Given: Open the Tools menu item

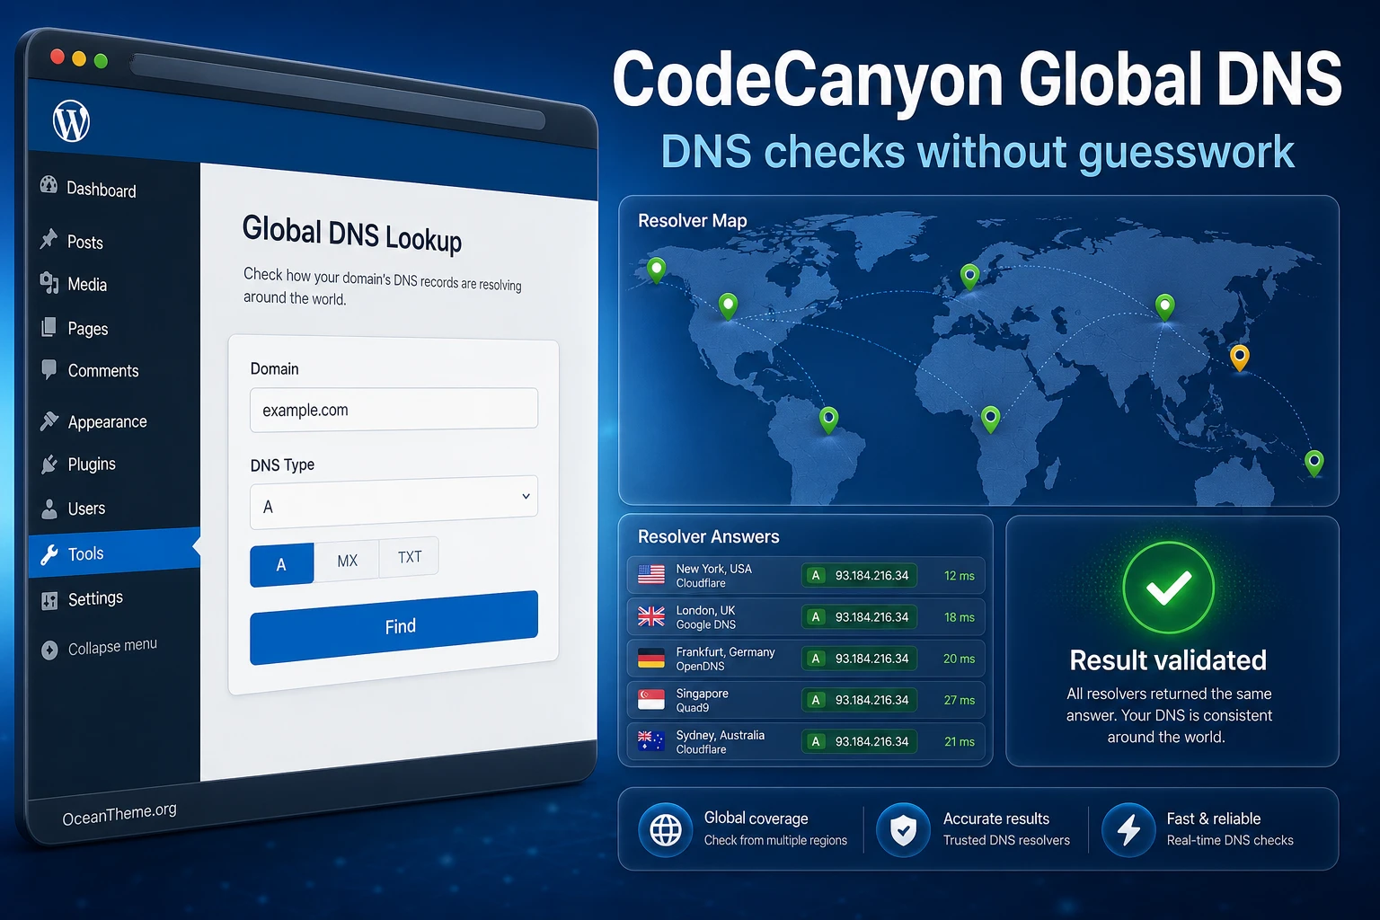Looking at the screenshot, I should (113, 553).
